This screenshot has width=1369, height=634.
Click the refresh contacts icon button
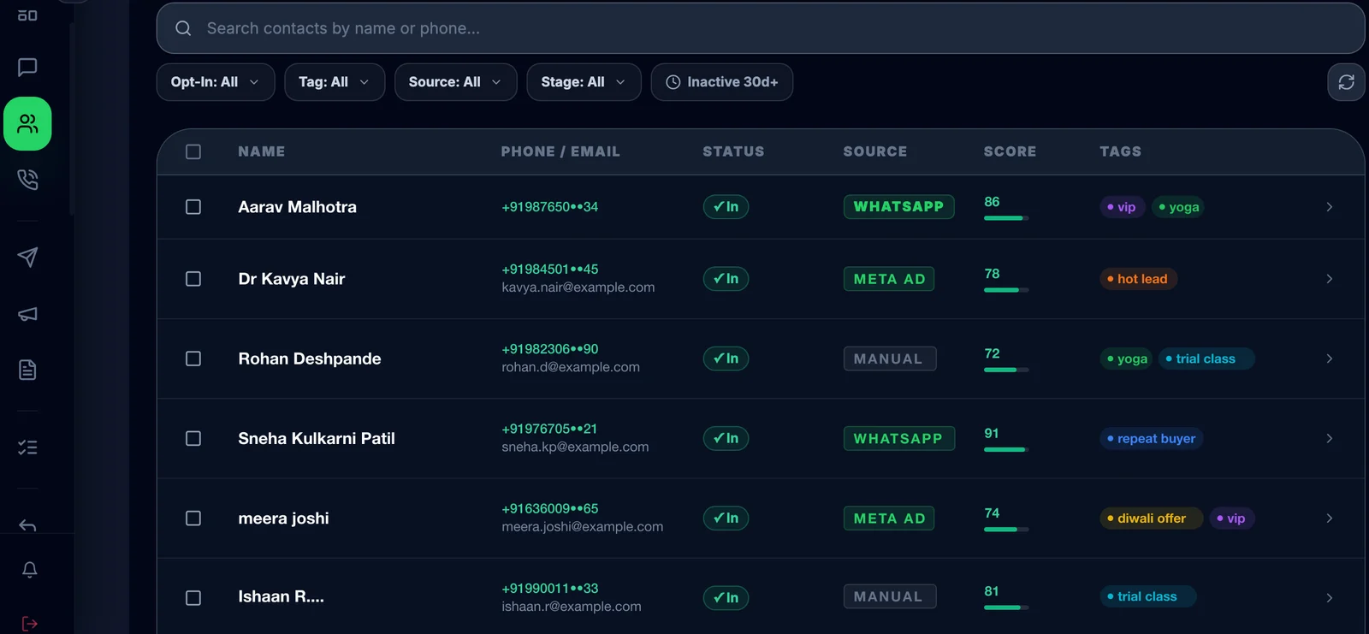(1346, 82)
